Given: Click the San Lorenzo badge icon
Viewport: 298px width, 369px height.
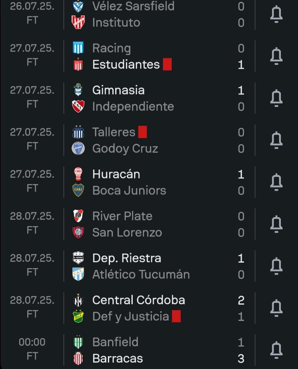Looking at the screenshot, I should [x=78, y=232].
